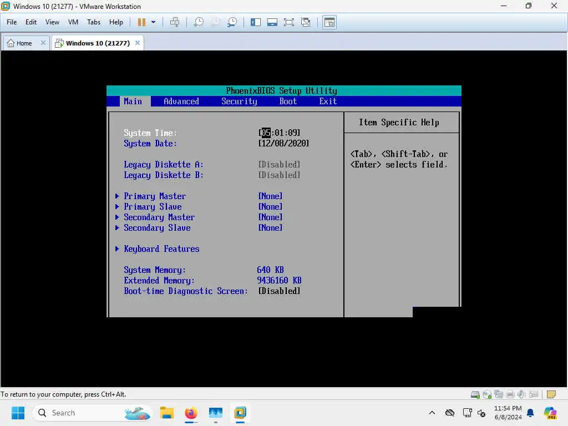Click the System Time hour field
This screenshot has height=426, width=568.
pyautogui.click(x=266, y=133)
